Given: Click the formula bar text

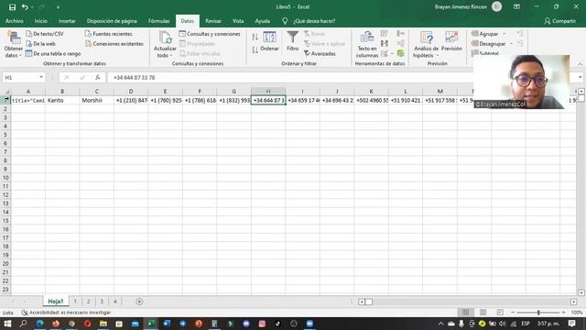Looking at the screenshot, I should coord(135,77).
